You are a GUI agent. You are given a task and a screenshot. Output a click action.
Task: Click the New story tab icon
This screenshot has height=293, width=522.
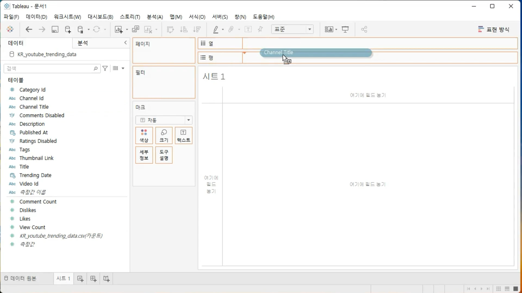(x=106, y=279)
